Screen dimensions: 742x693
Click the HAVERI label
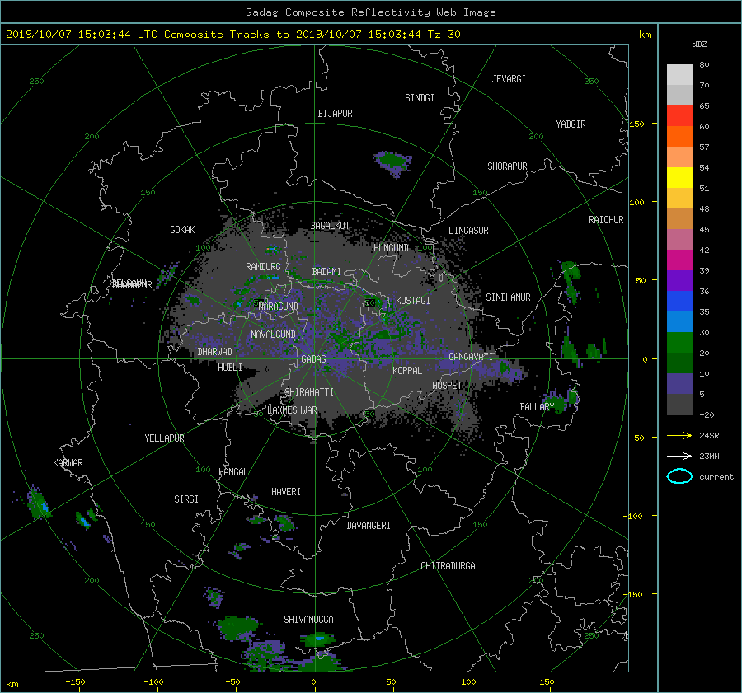(x=286, y=493)
